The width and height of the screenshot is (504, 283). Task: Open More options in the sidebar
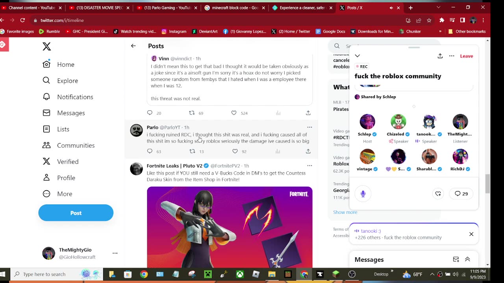click(x=57, y=194)
